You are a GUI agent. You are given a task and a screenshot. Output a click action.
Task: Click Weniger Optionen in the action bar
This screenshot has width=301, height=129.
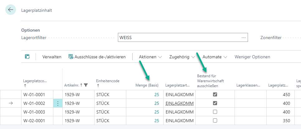tap(252, 57)
